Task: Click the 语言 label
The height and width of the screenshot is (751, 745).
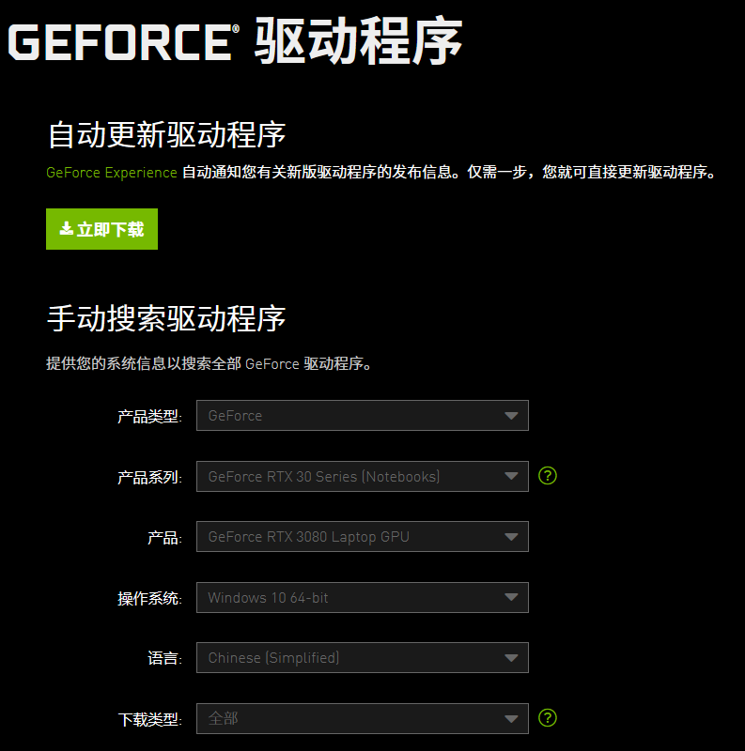Action: point(165,658)
